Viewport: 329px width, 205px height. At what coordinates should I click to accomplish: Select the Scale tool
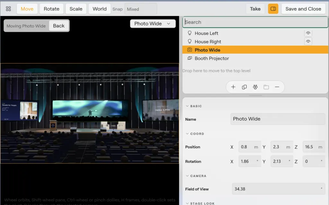click(76, 9)
